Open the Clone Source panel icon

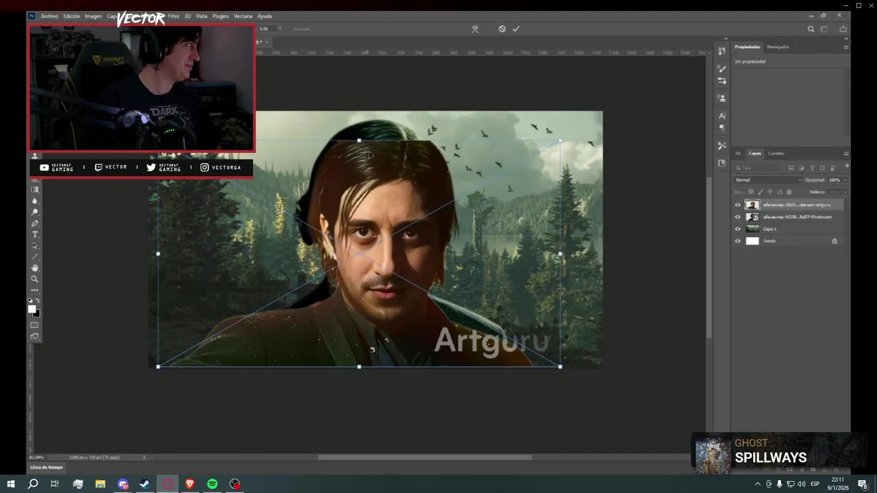pyautogui.click(x=721, y=98)
